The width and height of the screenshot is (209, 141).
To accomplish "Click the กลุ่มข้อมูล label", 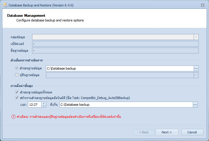I will [x=18, y=37].
